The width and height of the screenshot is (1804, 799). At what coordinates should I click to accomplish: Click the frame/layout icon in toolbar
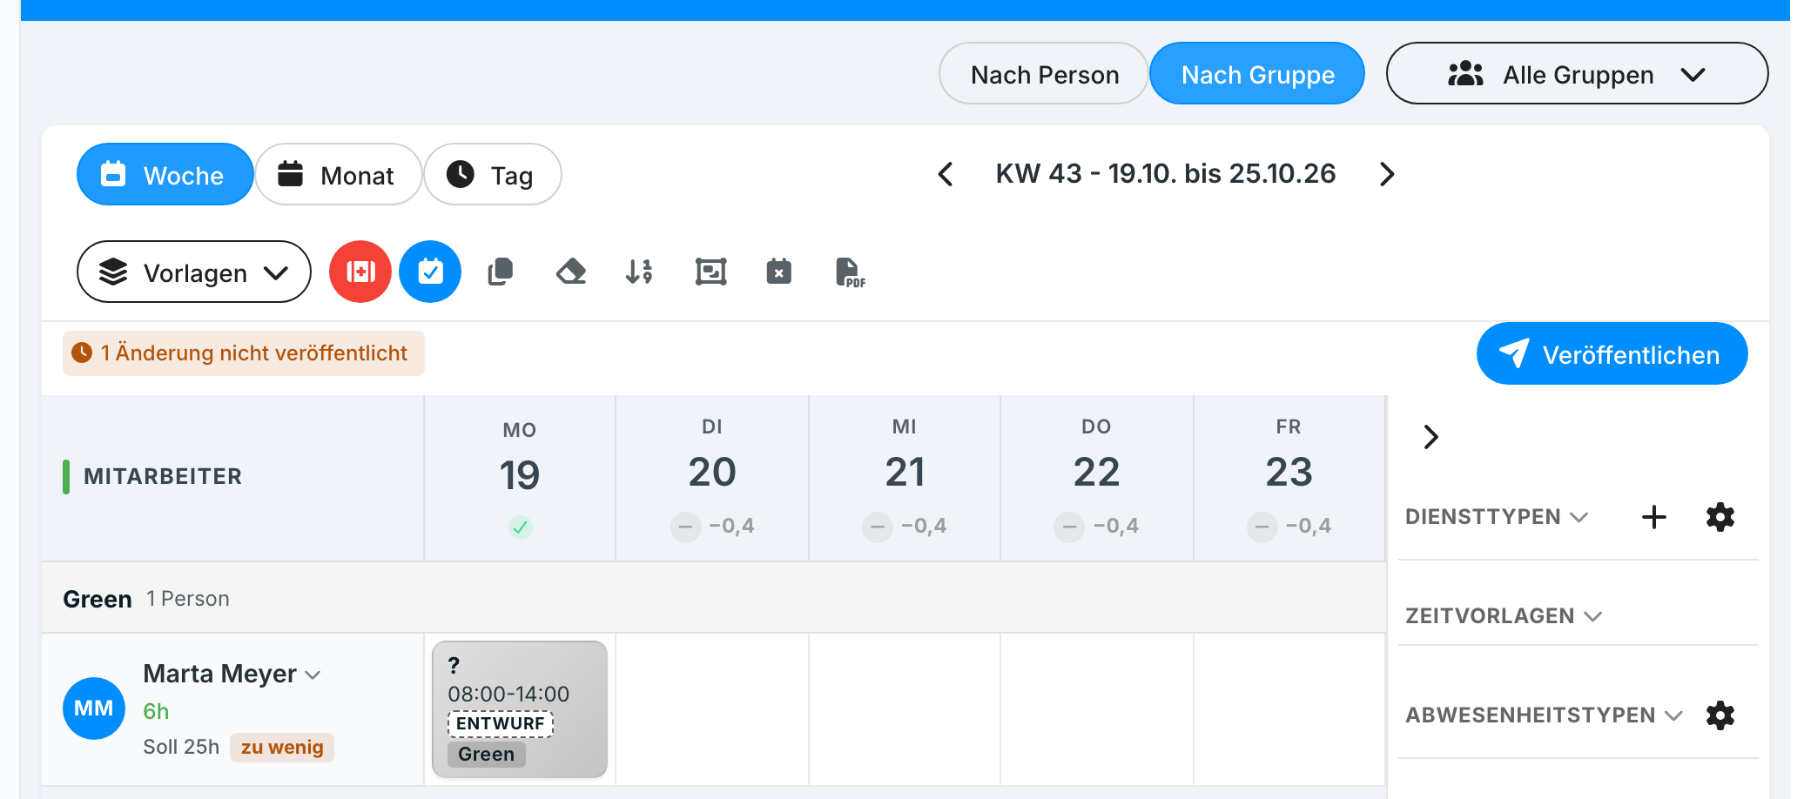tap(710, 272)
